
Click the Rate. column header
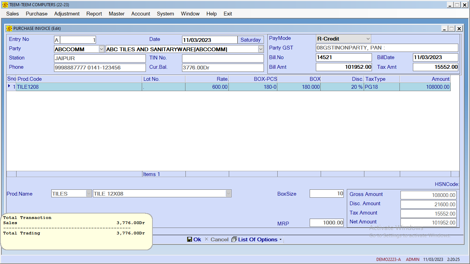[207, 79]
